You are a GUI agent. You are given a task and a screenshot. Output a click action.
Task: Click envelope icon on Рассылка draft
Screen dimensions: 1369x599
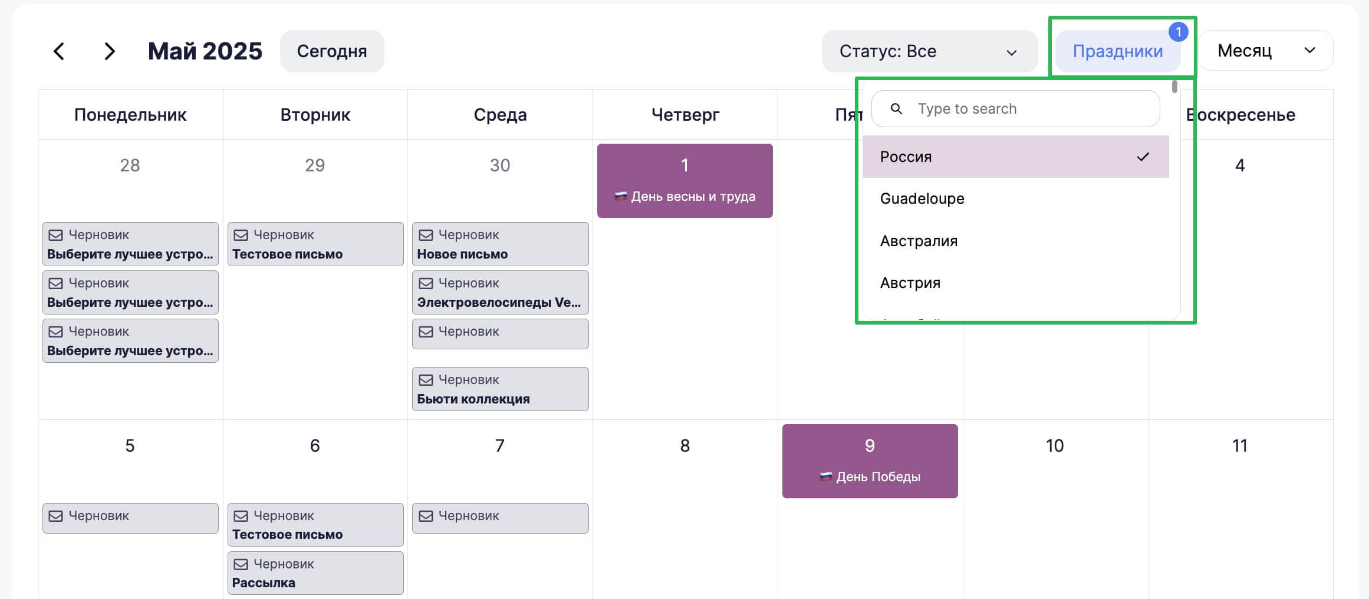point(241,564)
